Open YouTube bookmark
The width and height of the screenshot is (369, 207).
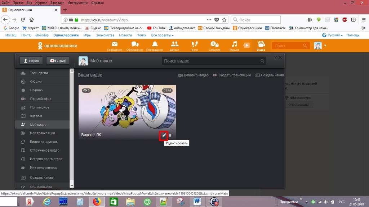(156, 28)
